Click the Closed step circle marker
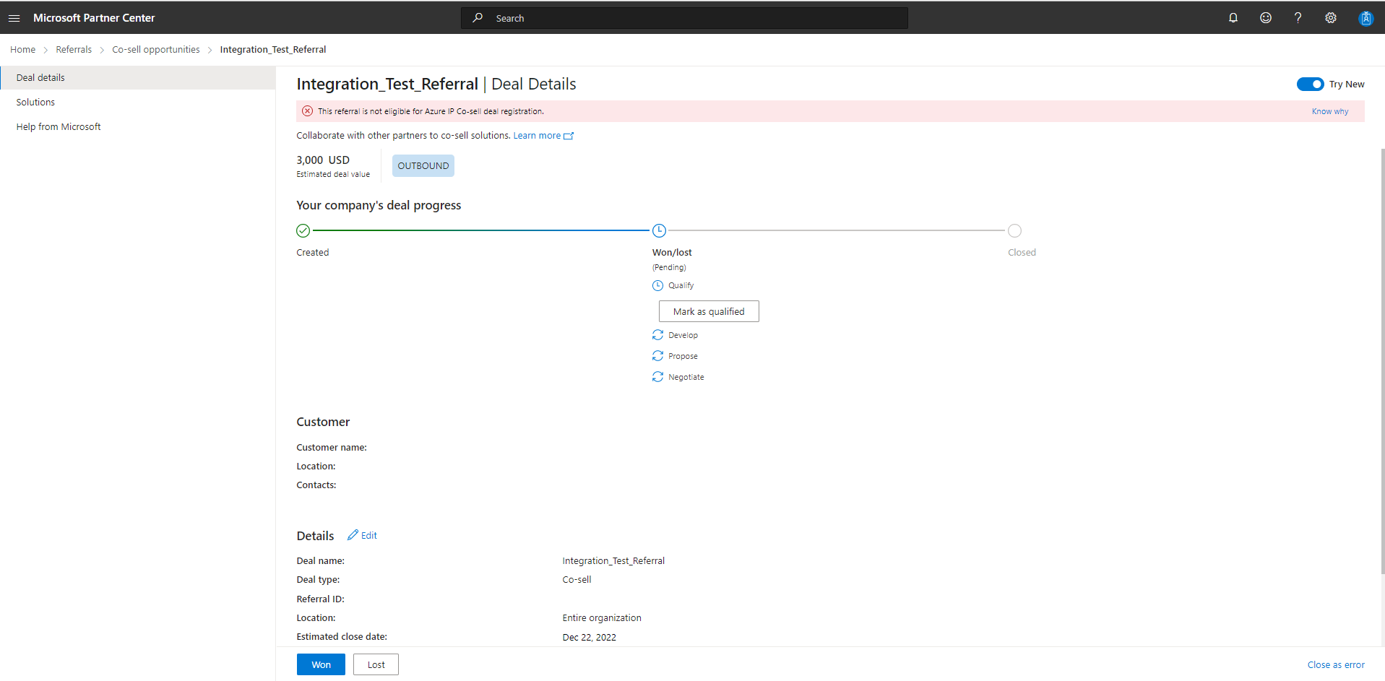This screenshot has height=681, width=1385. 1015,230
